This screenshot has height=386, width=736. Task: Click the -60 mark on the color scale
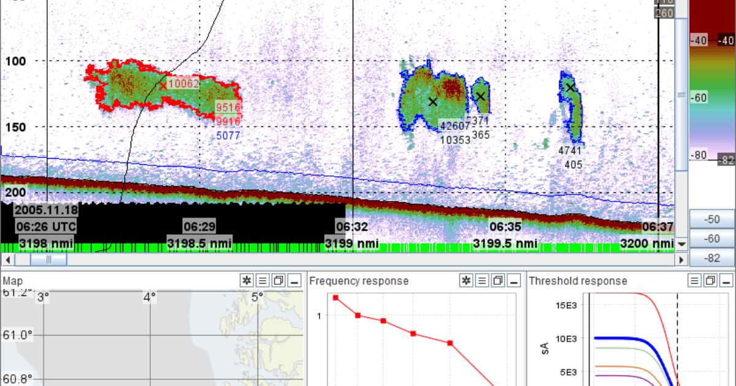(x=698, y=97)
